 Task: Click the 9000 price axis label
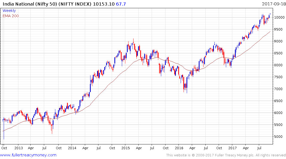point(279,41)
